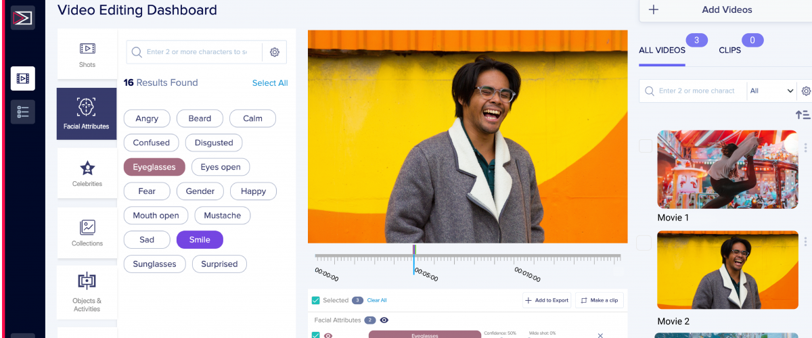Toggle Eyeglasses row visibility eye

coord(328,335)
